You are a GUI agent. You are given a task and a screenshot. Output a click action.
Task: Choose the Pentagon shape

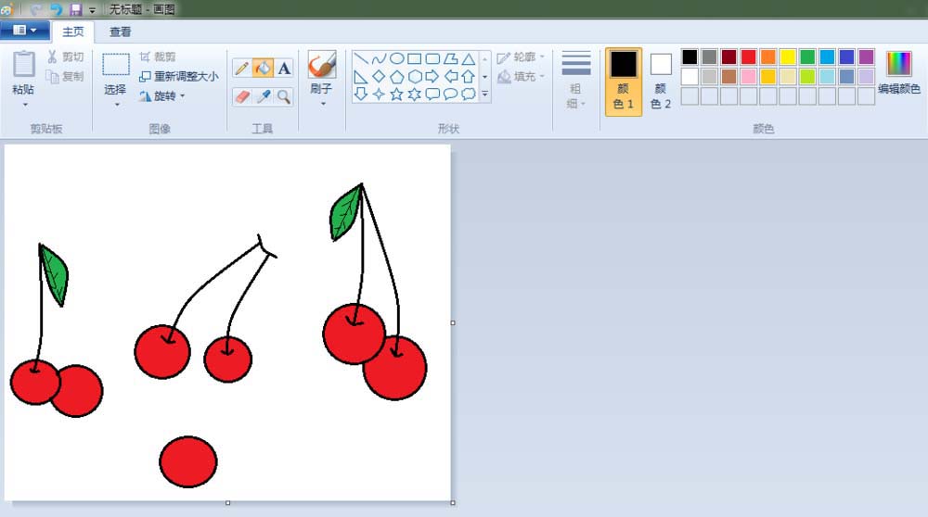(396, 76)
